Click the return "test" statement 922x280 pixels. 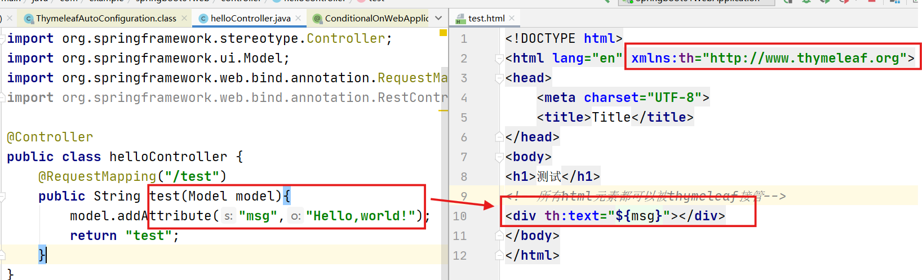[125, 235]
